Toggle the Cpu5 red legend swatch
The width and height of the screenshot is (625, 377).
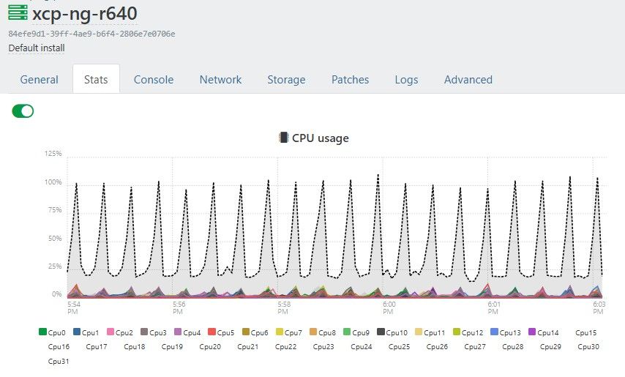pos(212,332)
